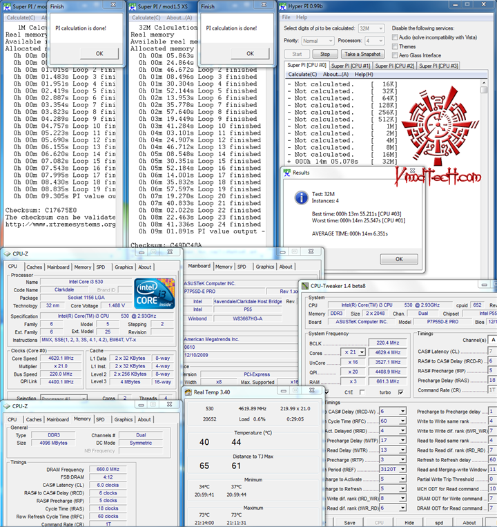Click the BCLK 220.4 MHz field

387,343
